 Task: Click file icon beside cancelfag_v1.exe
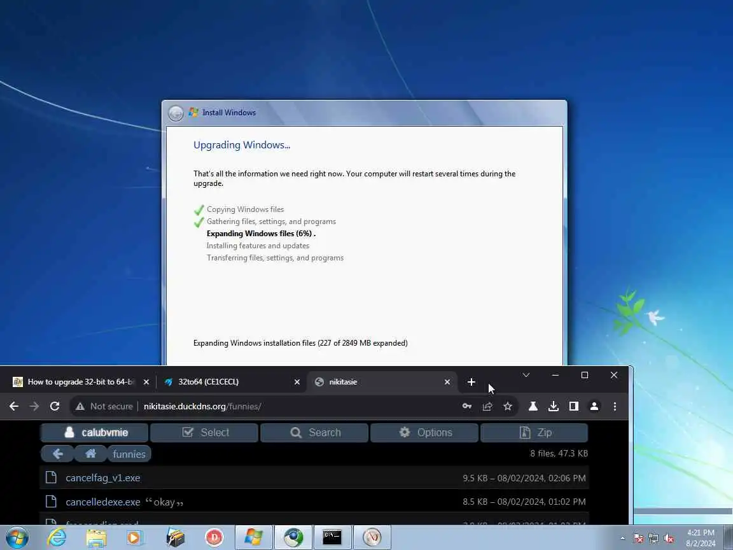click(x=51, y=477)
